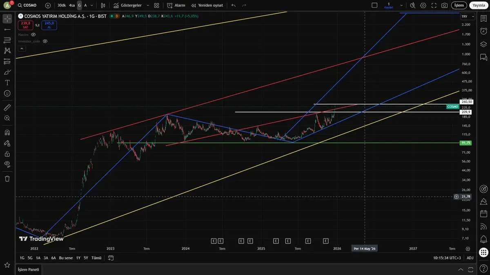This screenshot has width=490, height=275.
Task: Open the Göstergeler indicators menu
Action: (x=128, y=5)
